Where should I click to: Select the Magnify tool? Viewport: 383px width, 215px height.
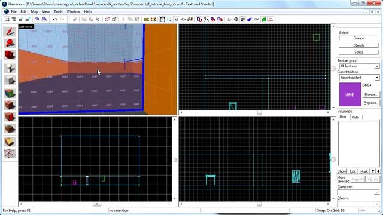click(x=10, y=43)
